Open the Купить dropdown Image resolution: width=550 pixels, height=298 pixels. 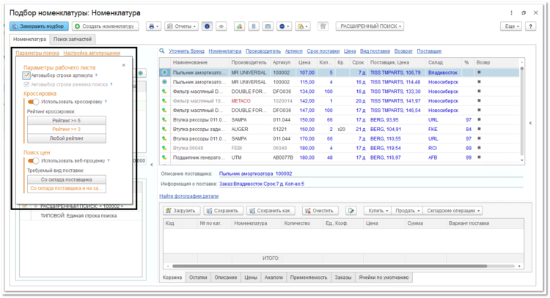click(378, 210)
